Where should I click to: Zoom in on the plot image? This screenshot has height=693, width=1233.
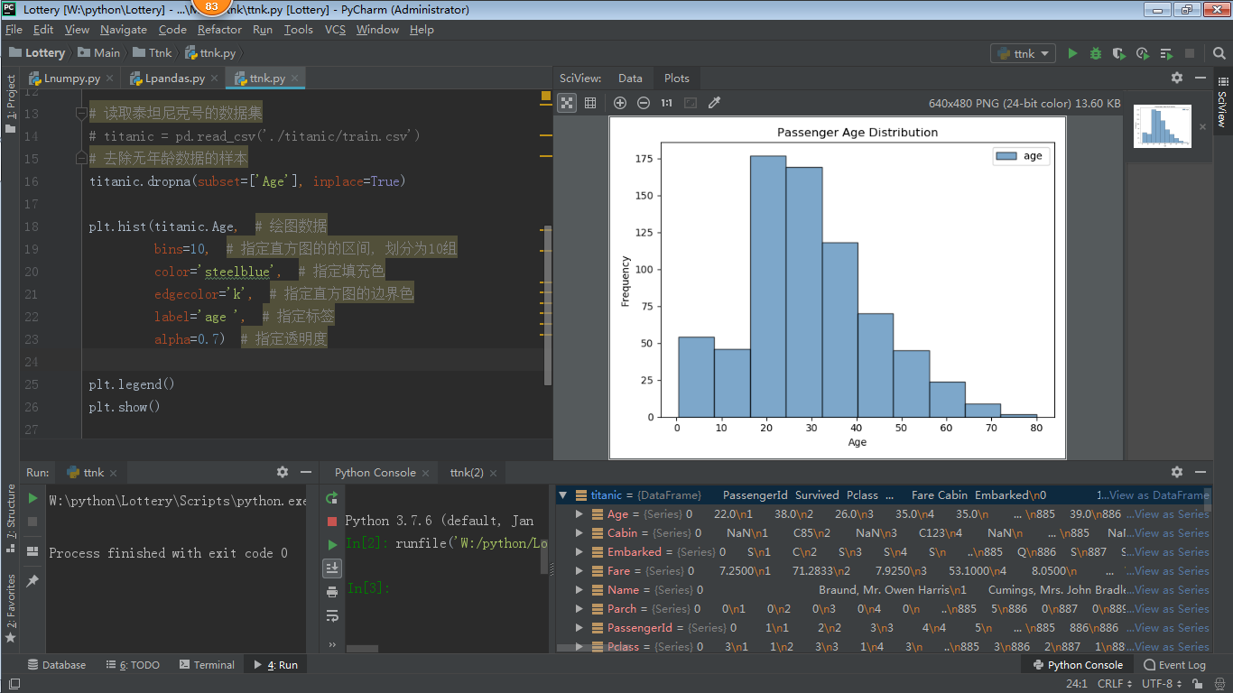(620, 103)
